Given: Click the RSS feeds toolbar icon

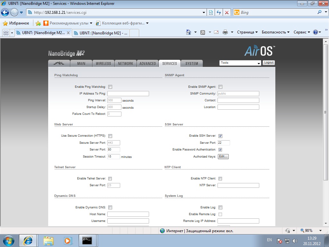Looking at the screenshot, I should 203,32.
